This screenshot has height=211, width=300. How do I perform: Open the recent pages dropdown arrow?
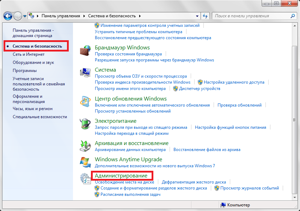(x=25, y=16)
